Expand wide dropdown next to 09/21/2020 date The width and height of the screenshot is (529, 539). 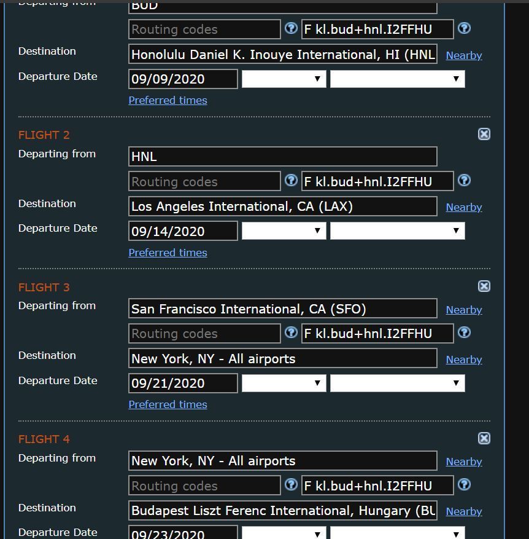(x=398, y=383)
